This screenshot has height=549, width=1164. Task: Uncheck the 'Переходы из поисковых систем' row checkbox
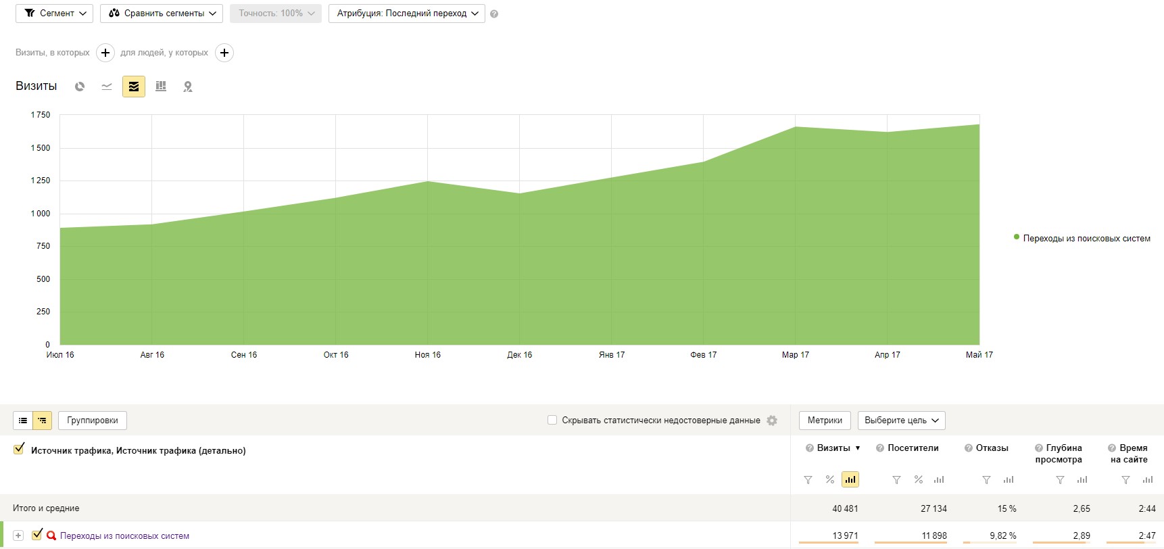coord(37,534)
